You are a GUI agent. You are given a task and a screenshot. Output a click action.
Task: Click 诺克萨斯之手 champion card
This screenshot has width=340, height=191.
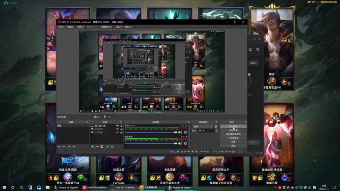coord(221,171)
